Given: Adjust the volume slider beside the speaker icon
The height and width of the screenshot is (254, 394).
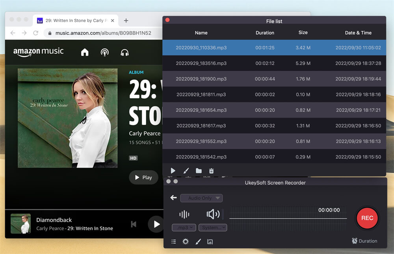Looking at the screenshot, I should (x=223, y=214).
